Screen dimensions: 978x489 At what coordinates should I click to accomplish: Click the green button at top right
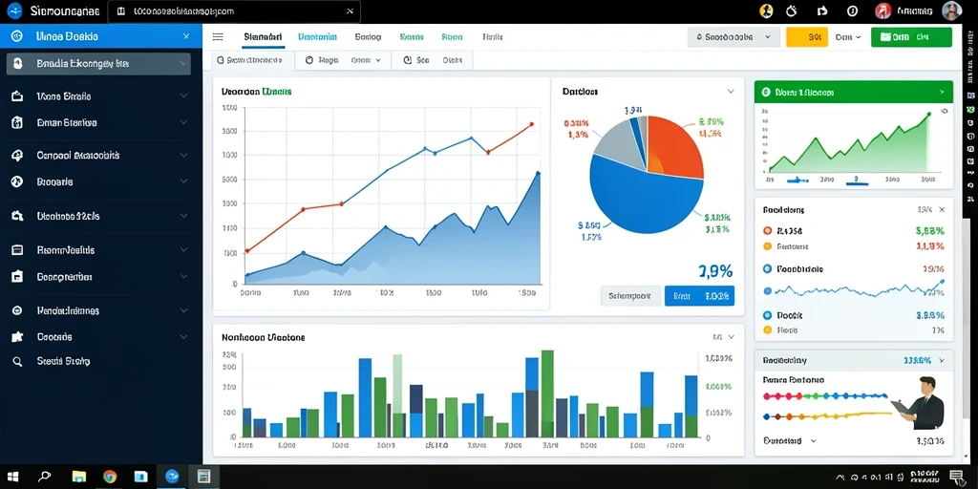[x=911, y=37]
